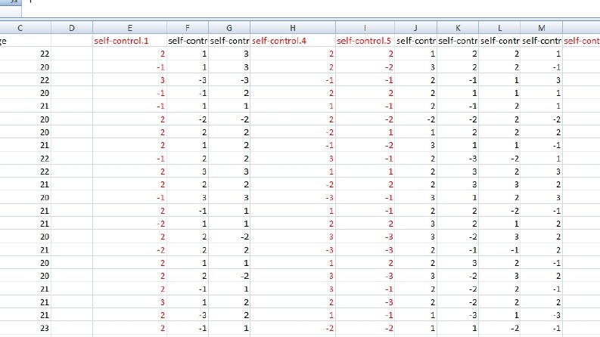Select column F cell in age 23 row
Screen dimensions: 600x337
(x=188, y=328)
